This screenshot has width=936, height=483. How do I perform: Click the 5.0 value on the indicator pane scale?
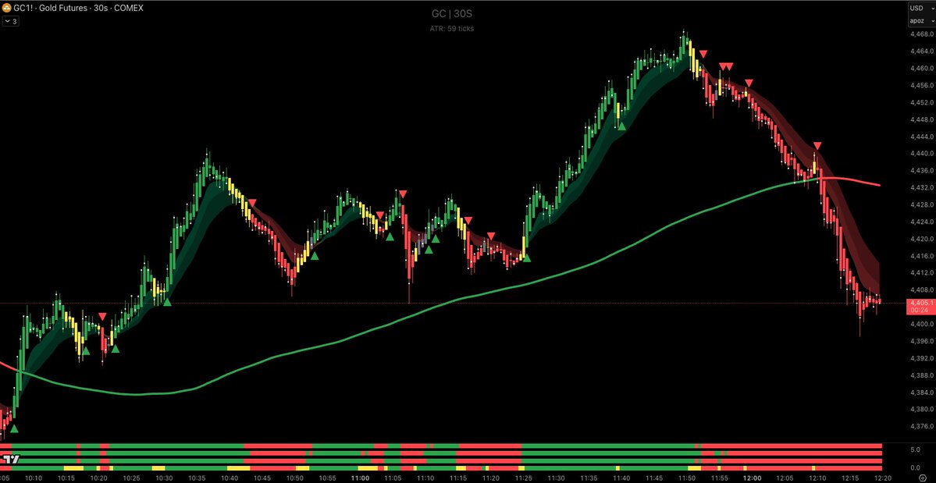click(x=914, y=450)
